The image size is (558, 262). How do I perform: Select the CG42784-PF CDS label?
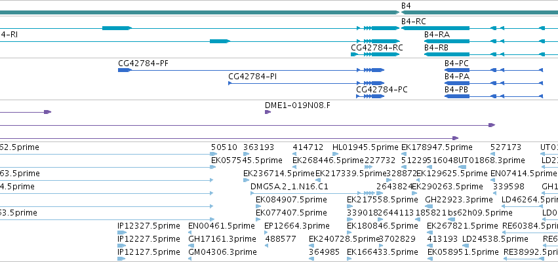click(143, 64)
